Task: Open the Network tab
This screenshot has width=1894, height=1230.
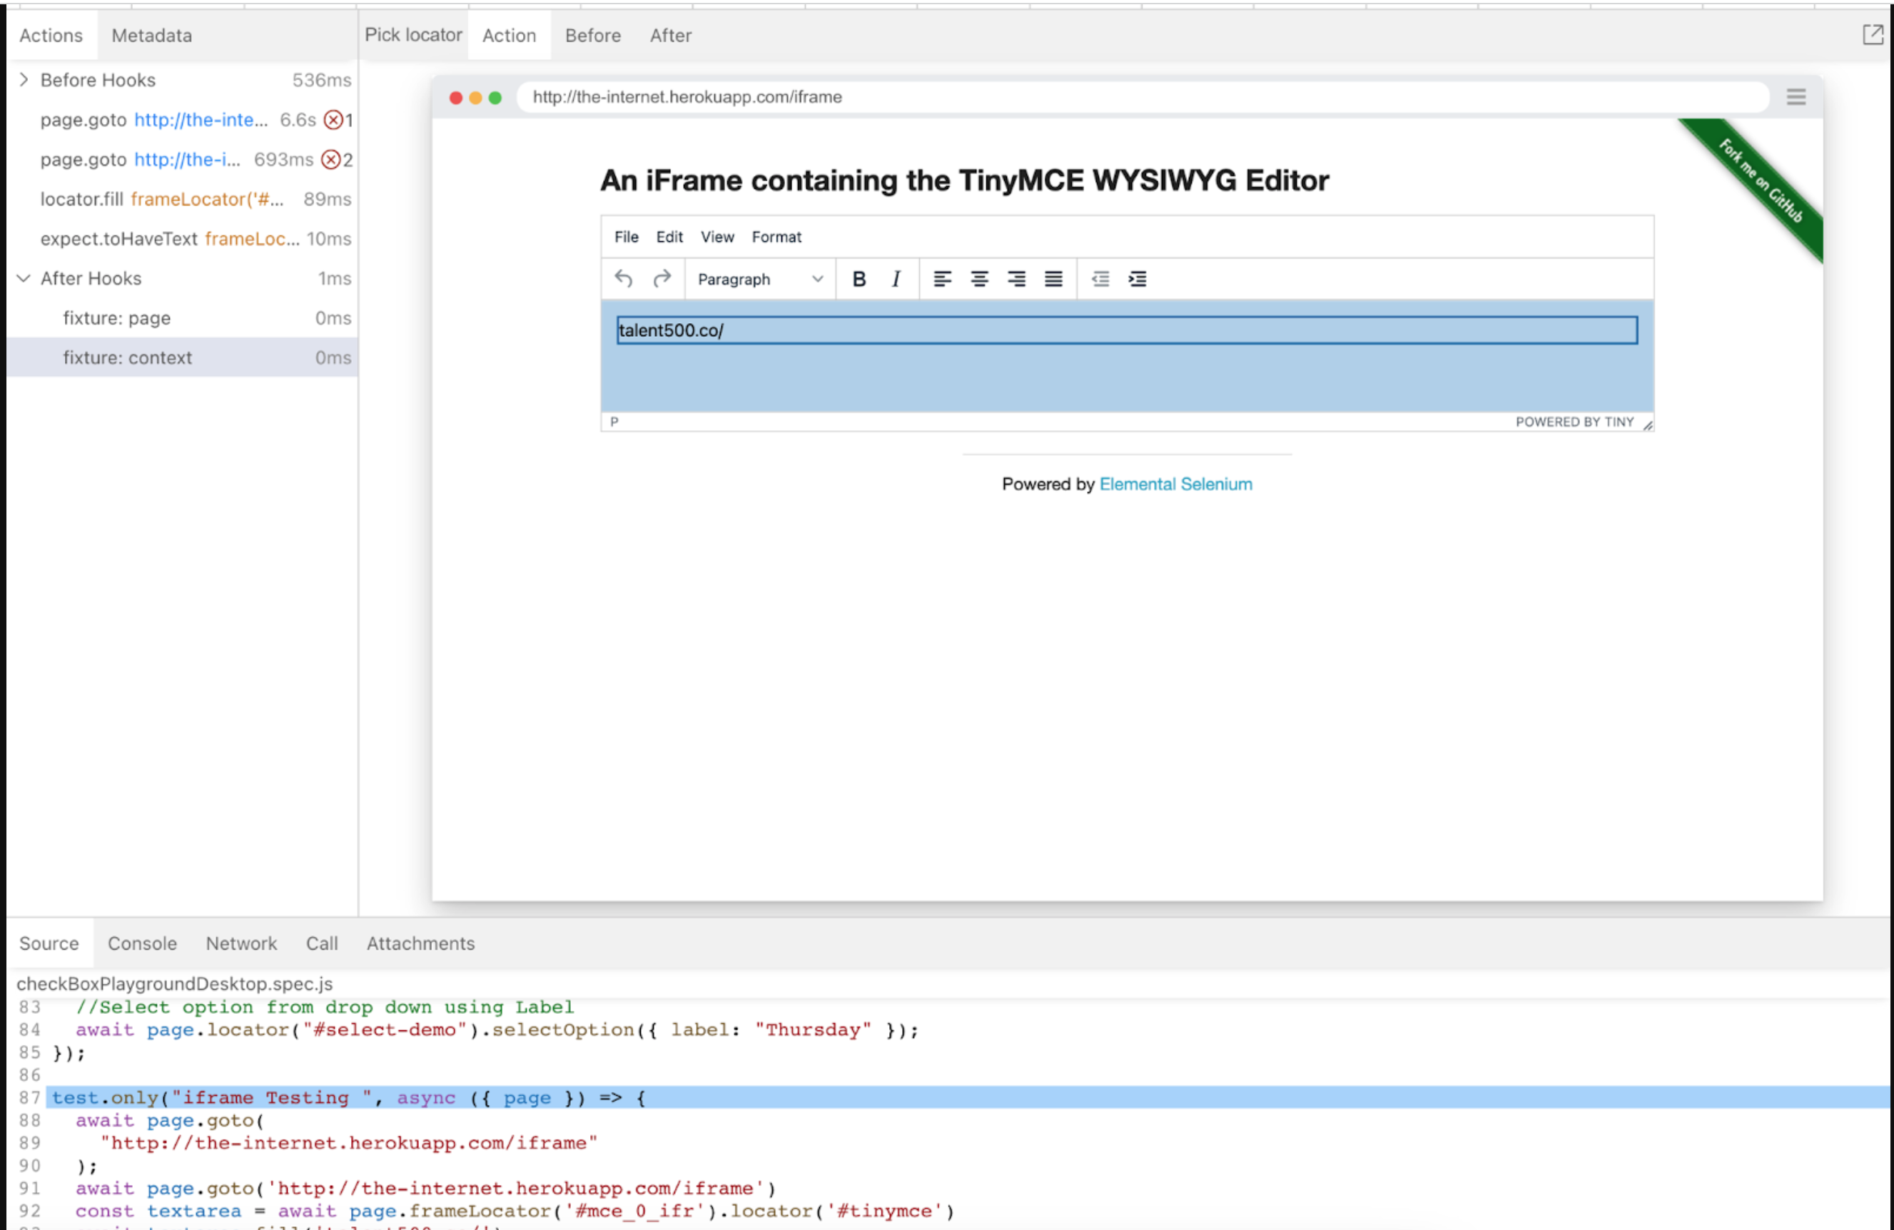Action: (241, 944)
